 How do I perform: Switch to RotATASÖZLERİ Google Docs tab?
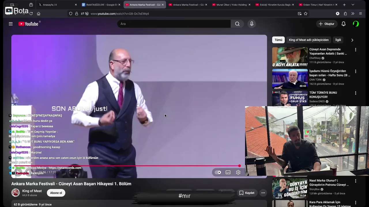(101, 5)
